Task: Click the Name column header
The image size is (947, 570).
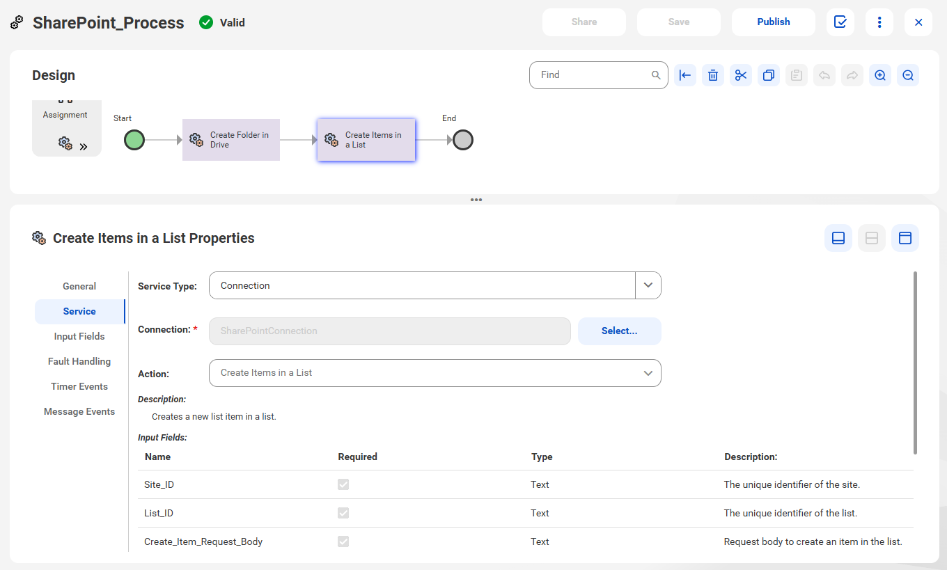Action: point(158,457)
